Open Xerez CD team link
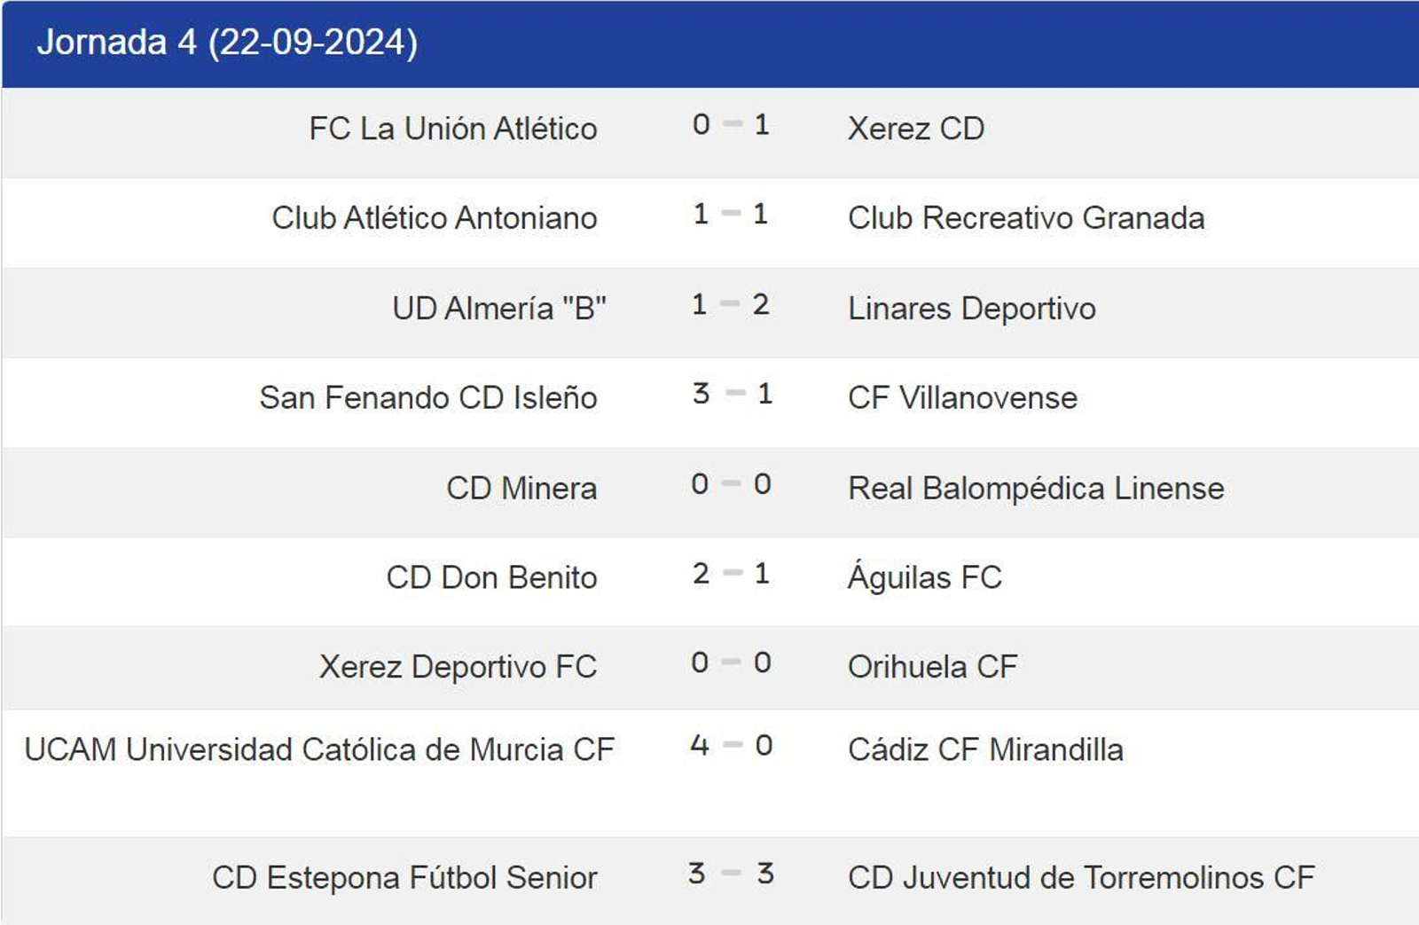This screenshot has height=925, width=1419. (x=915, y=129)
